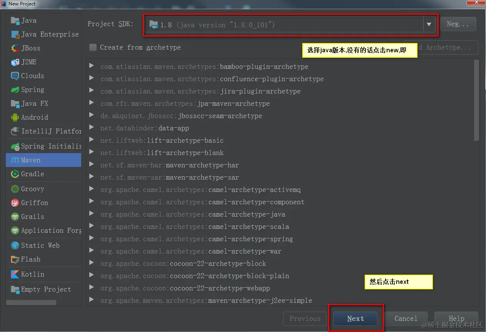Click the Help button

[456, 319]
